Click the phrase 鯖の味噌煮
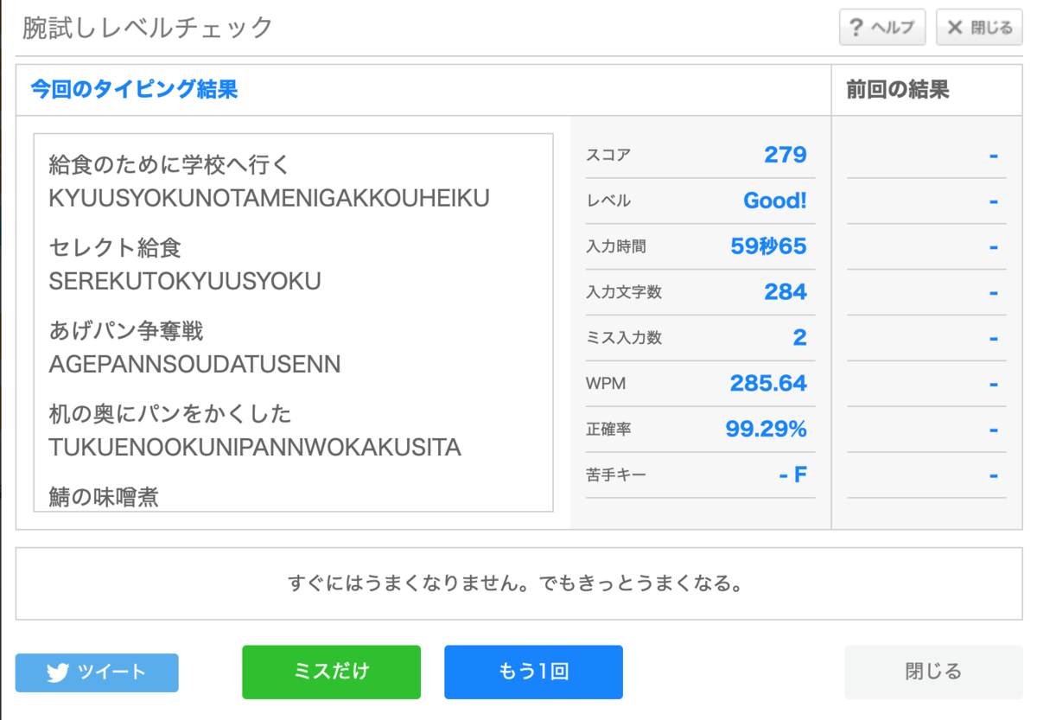1037x720 pixels. (104, 497)
